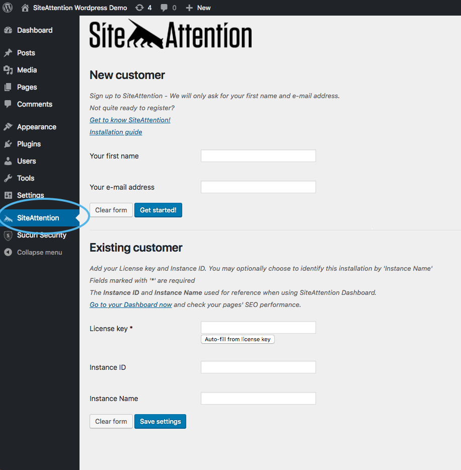The height and width of the screenshot is (470, 461).
Task: Click Clear form under New customer
Action: click(x=111, y=210)
